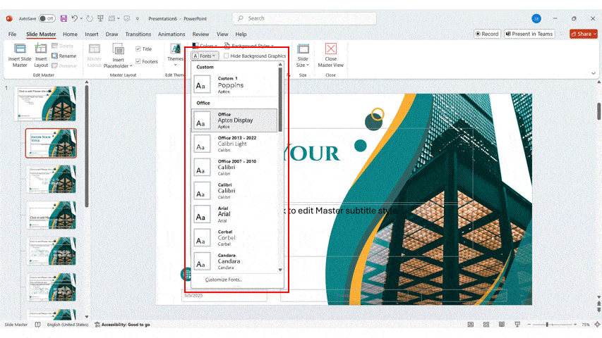This screenshot has height=338, width=602.
Task: Open the Themes gallery
Action: coord(176,54)
